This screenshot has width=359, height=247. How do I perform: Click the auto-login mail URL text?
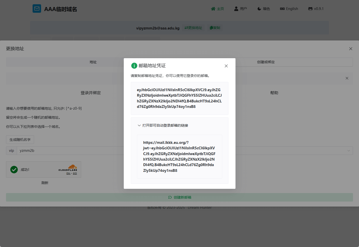179,157
